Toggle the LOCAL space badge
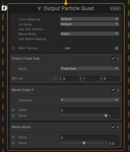130x152 pixels. (x=115, y=8)
